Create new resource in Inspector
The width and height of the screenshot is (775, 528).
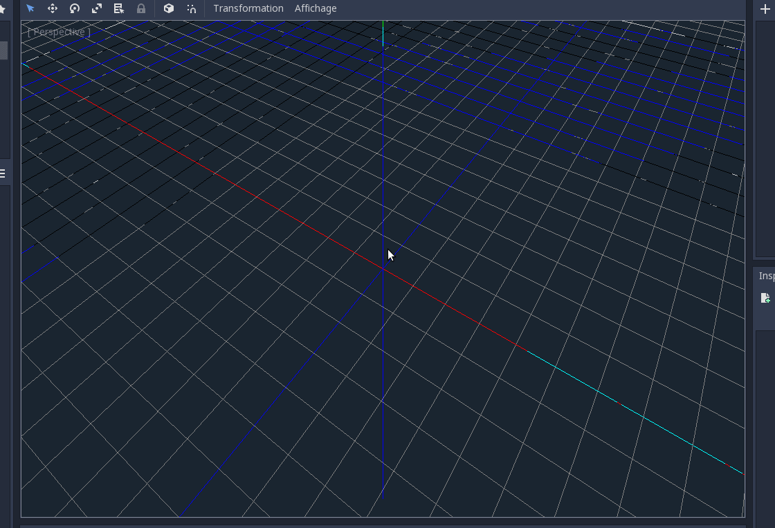[x=765, y=298]
